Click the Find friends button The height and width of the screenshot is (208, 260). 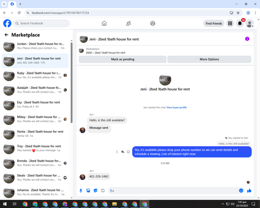click(214, 23)
